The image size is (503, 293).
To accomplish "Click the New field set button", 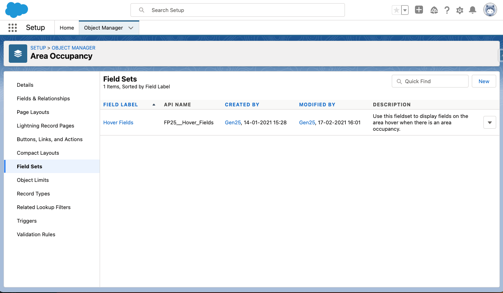I will point(484,81).
